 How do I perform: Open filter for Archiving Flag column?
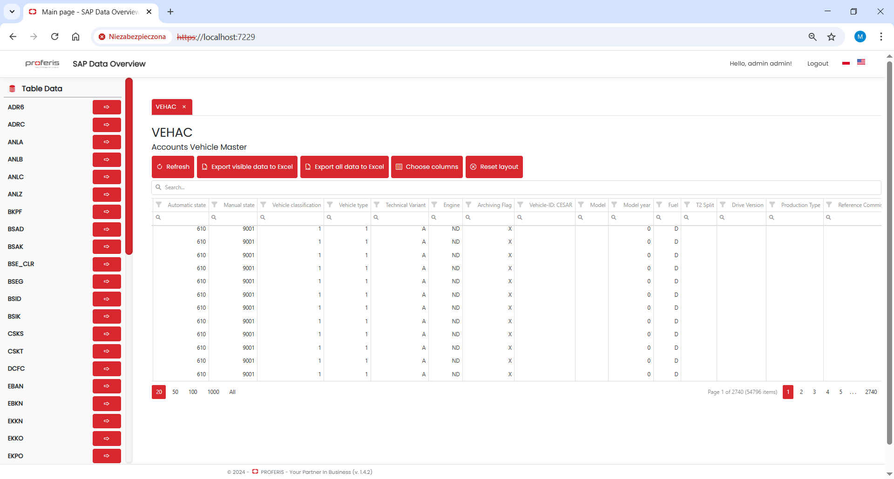click(468, 205)
